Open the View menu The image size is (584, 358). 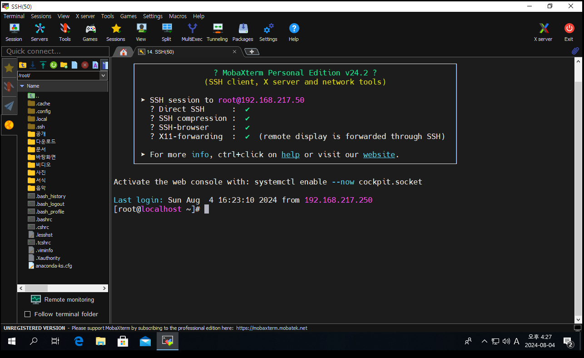64,16
